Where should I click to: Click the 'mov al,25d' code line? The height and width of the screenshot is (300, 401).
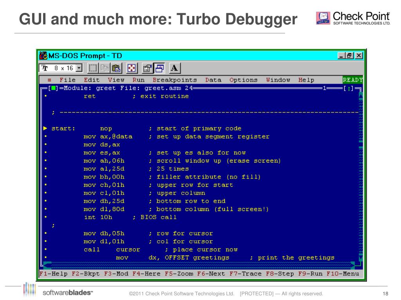(136, 169)
